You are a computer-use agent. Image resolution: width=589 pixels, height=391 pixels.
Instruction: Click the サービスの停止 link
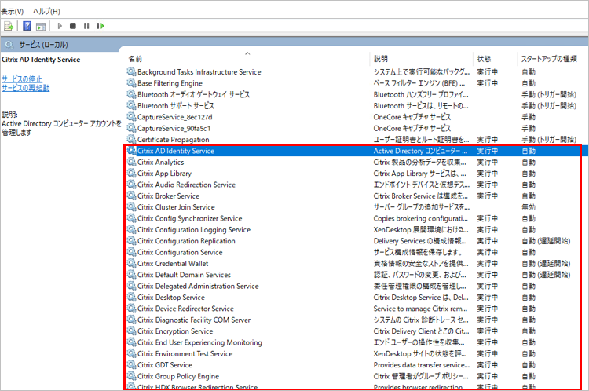click(x=22, y=79)
